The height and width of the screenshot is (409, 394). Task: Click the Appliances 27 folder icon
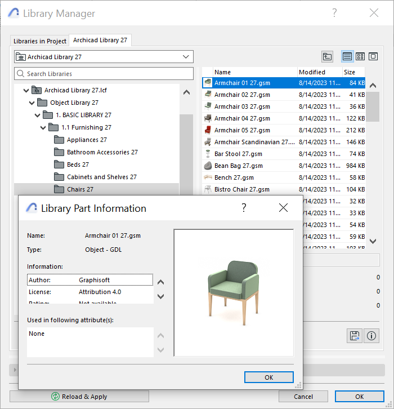coord(59,140)
